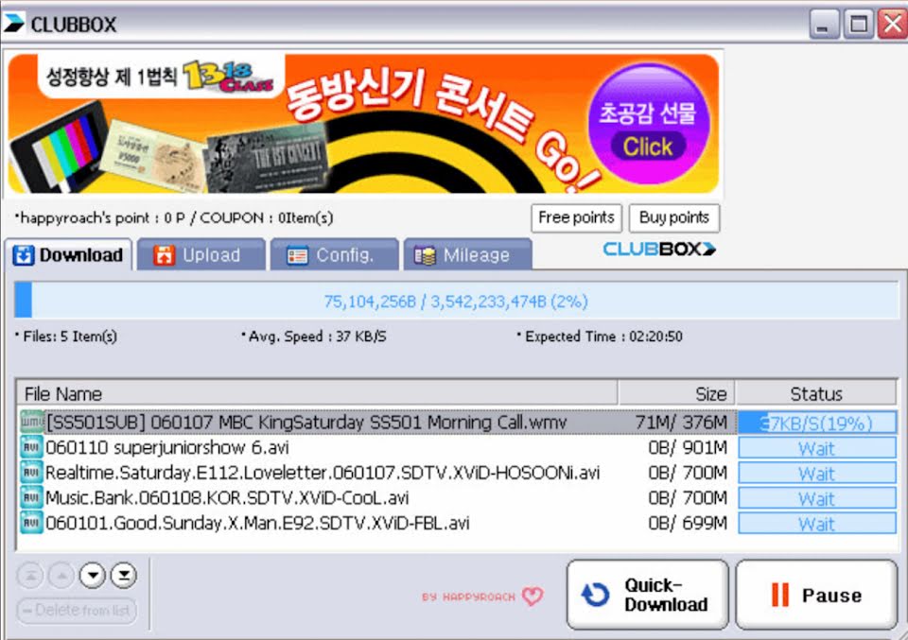
Task: Minimize the CLUBBOX window
Action: pyautogui.click(x=823, y=25)
